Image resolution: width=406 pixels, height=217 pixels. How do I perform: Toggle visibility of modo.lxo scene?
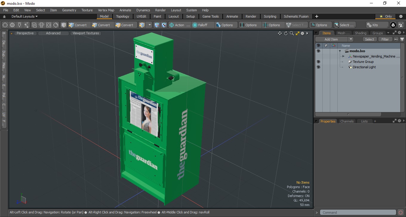(318, 51)
